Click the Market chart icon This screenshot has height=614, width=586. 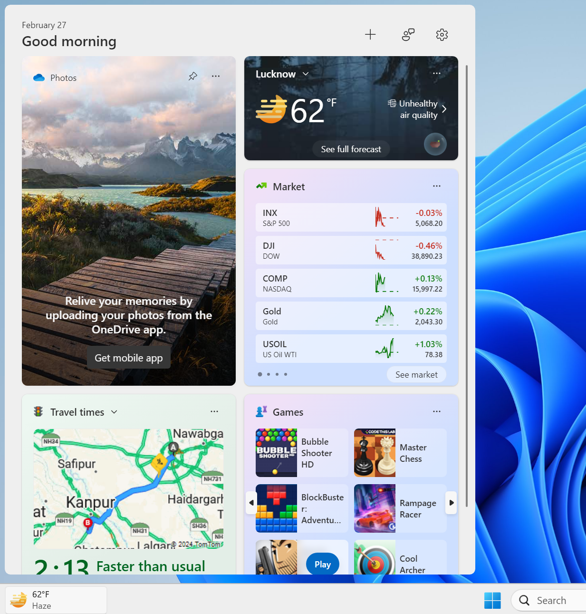[261, 186]
